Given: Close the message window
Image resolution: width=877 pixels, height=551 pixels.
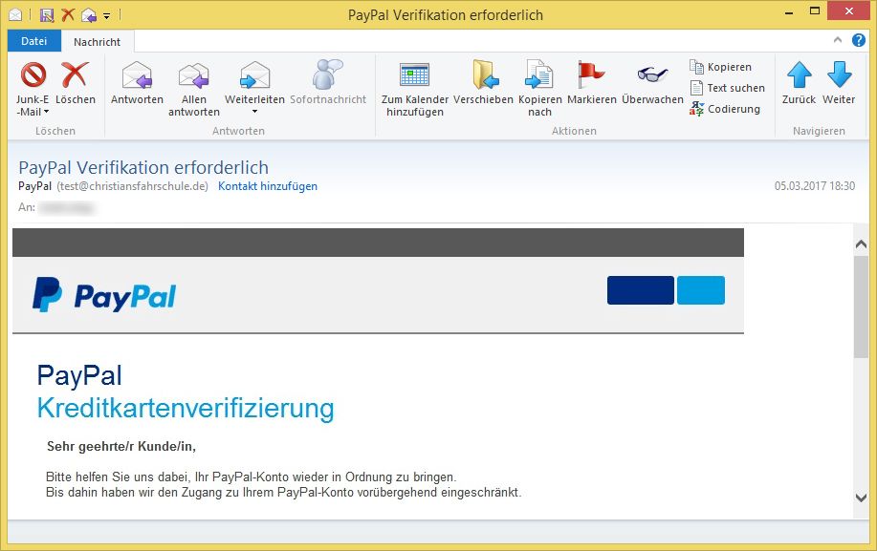Looking at the screenshot, I should coord(848,11).
